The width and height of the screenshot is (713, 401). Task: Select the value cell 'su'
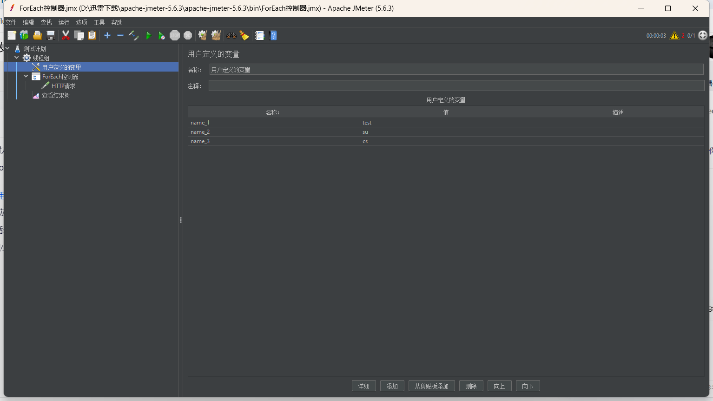click(x=446, y=132)
